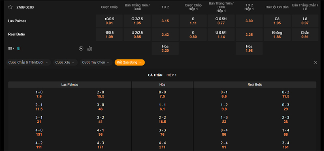324x151 pixels.
Task: Select both teams to score Có 1.95
Action: point(277,21)
